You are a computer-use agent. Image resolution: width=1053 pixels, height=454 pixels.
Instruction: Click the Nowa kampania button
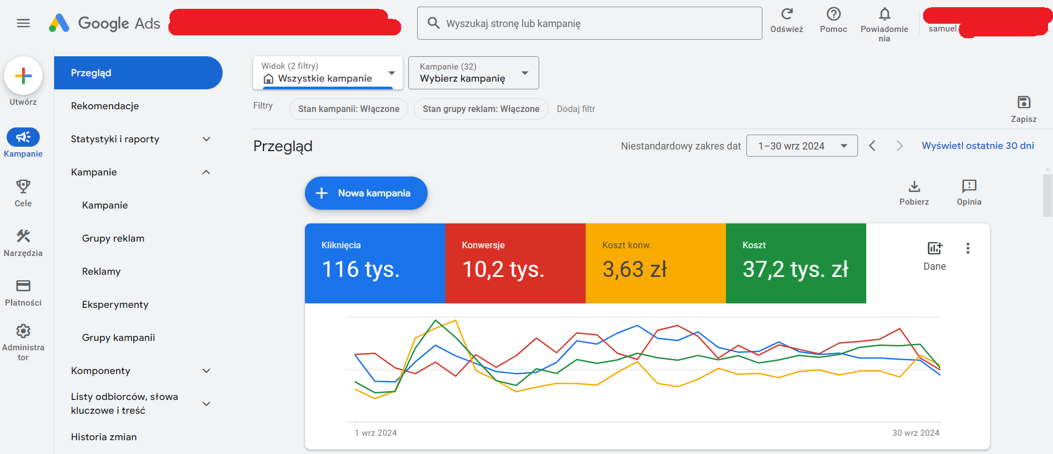click(x=366, y=193)
